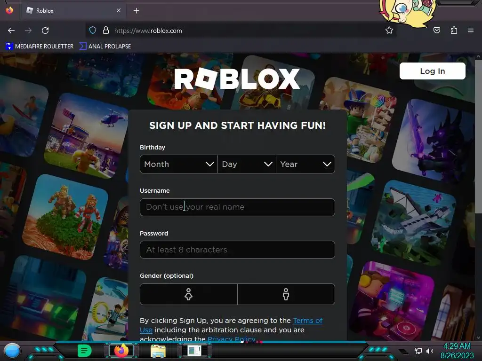Click the Firefox taskbar icon
Image resolution: width=482 pixels, height=361 pixels.
[121, 351]
